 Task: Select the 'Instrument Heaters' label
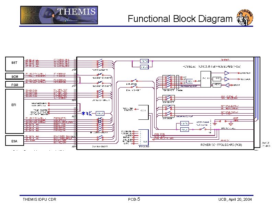pyautogui.click(x=39, y=103)
